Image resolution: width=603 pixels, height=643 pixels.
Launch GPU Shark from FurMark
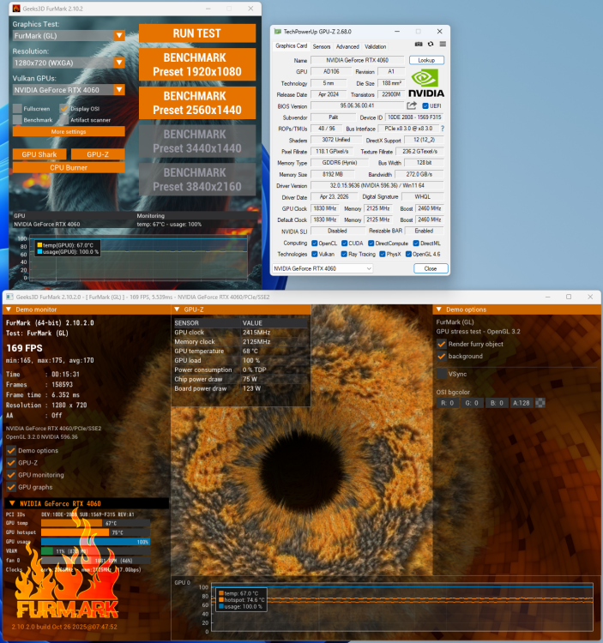[x=39, y=154]
